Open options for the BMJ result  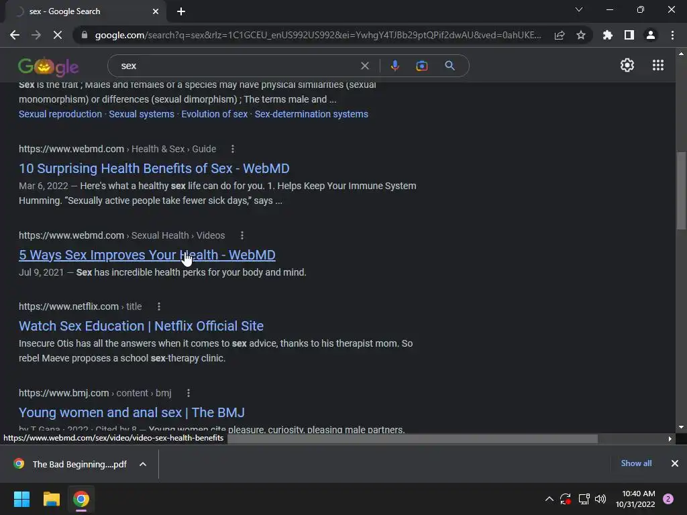coord(189,393)
